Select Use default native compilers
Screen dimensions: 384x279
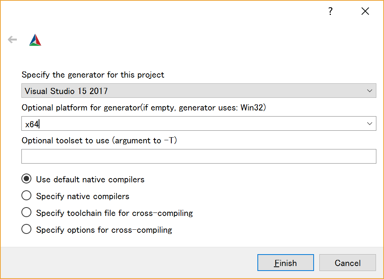pos(26,179)
